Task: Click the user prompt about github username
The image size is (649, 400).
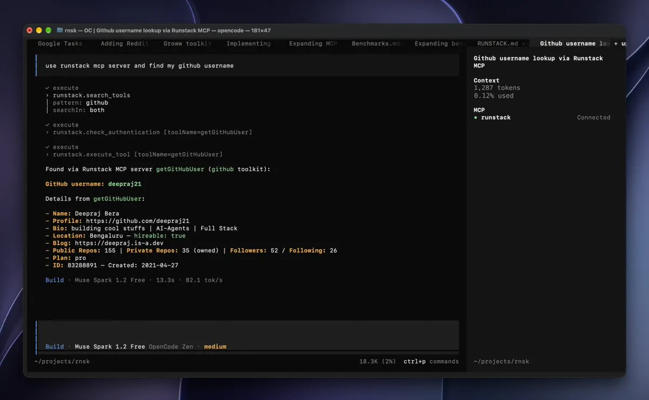Action: (x=140, y=65)
